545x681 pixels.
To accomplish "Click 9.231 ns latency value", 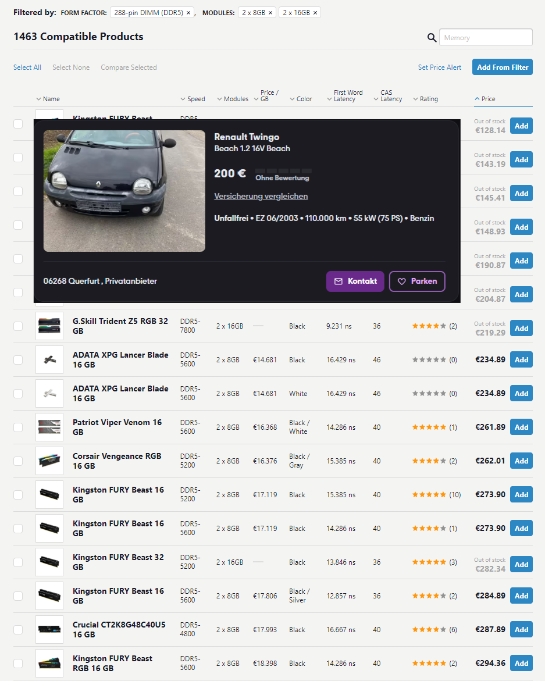I will (339, 326).
